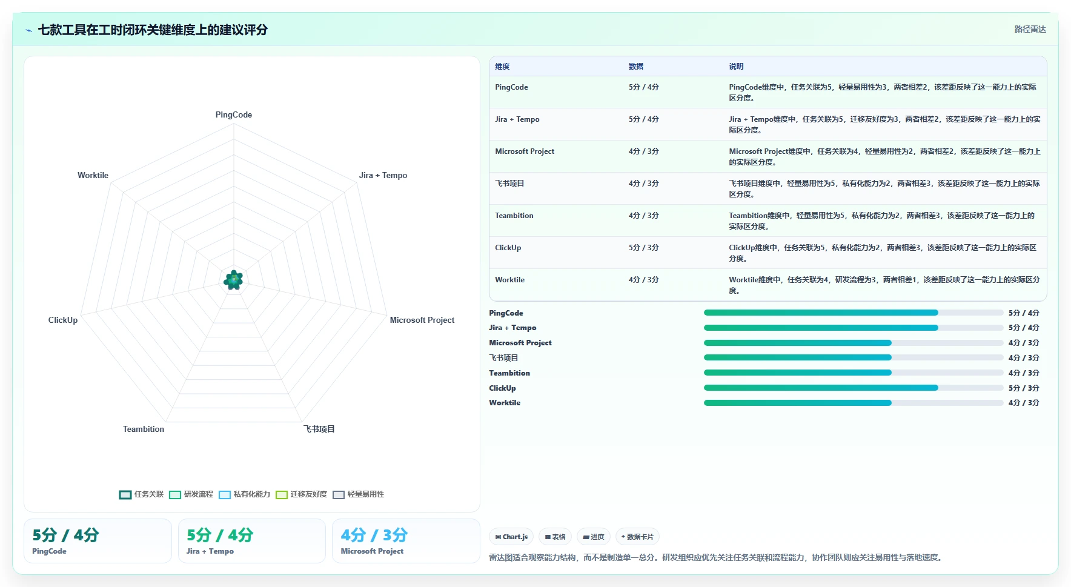This screenshot has width=1071, height=587.
Task: Open the Microsoft Project 4分 / 3分 score card
Action: [406, 541]
